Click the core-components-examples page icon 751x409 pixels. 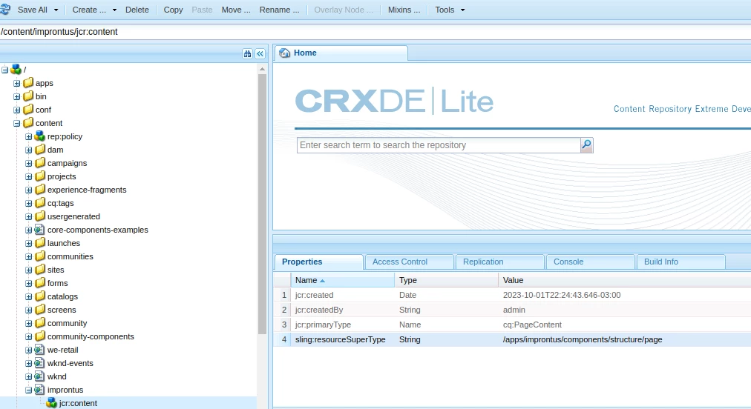40,230
